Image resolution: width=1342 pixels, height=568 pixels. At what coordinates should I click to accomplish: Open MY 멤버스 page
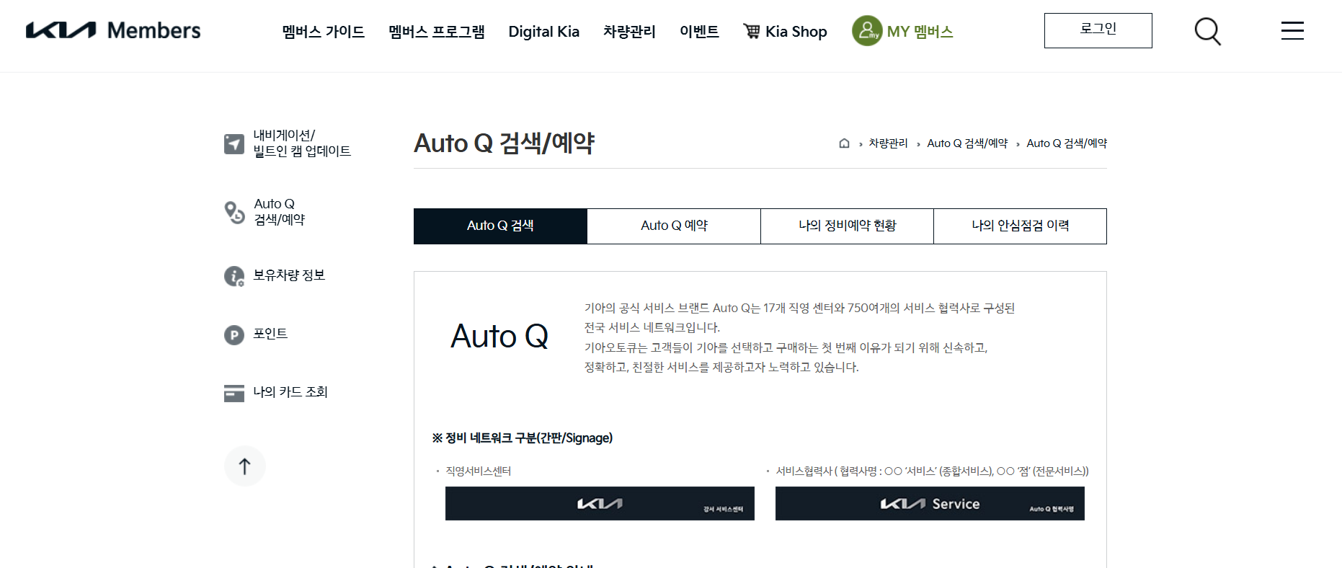pos(920,31)
